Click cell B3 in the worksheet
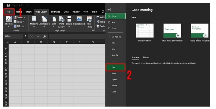 pos(28,53)
